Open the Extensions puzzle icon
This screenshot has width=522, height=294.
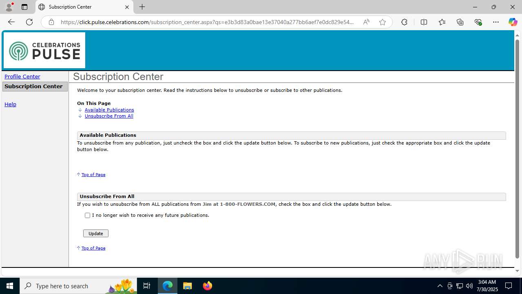coord(404,22)
